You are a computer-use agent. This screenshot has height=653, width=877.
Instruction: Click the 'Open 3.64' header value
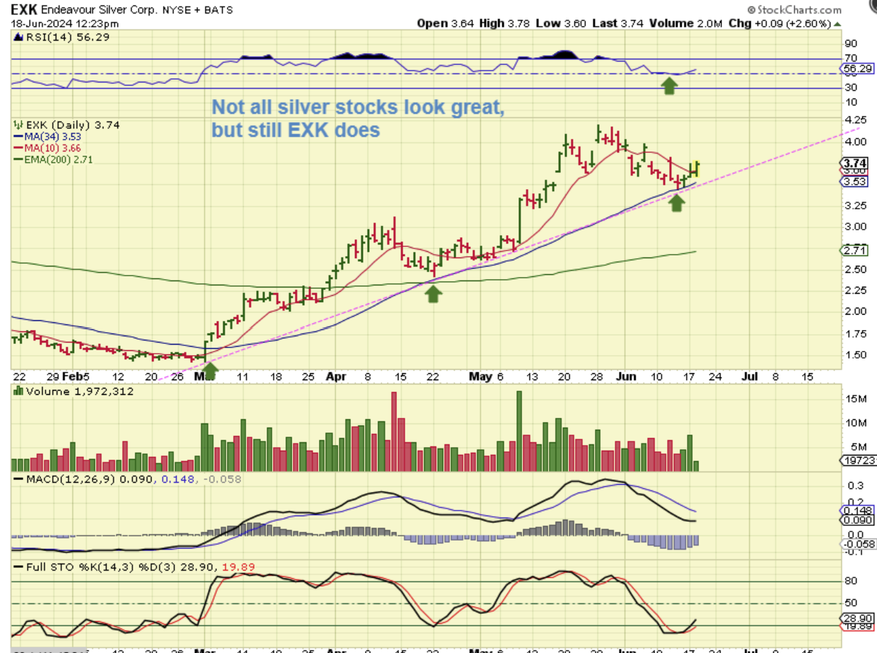tap(445, 23)
